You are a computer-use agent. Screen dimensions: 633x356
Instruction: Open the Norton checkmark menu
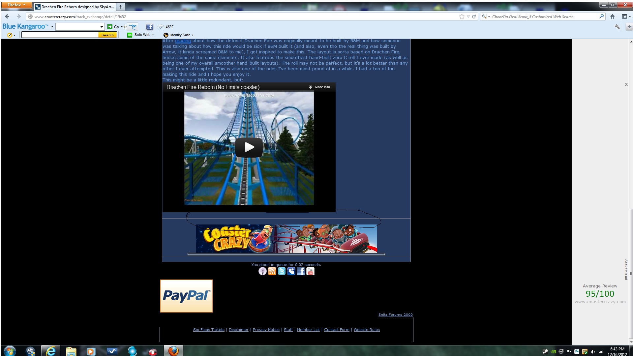[11, 35]
